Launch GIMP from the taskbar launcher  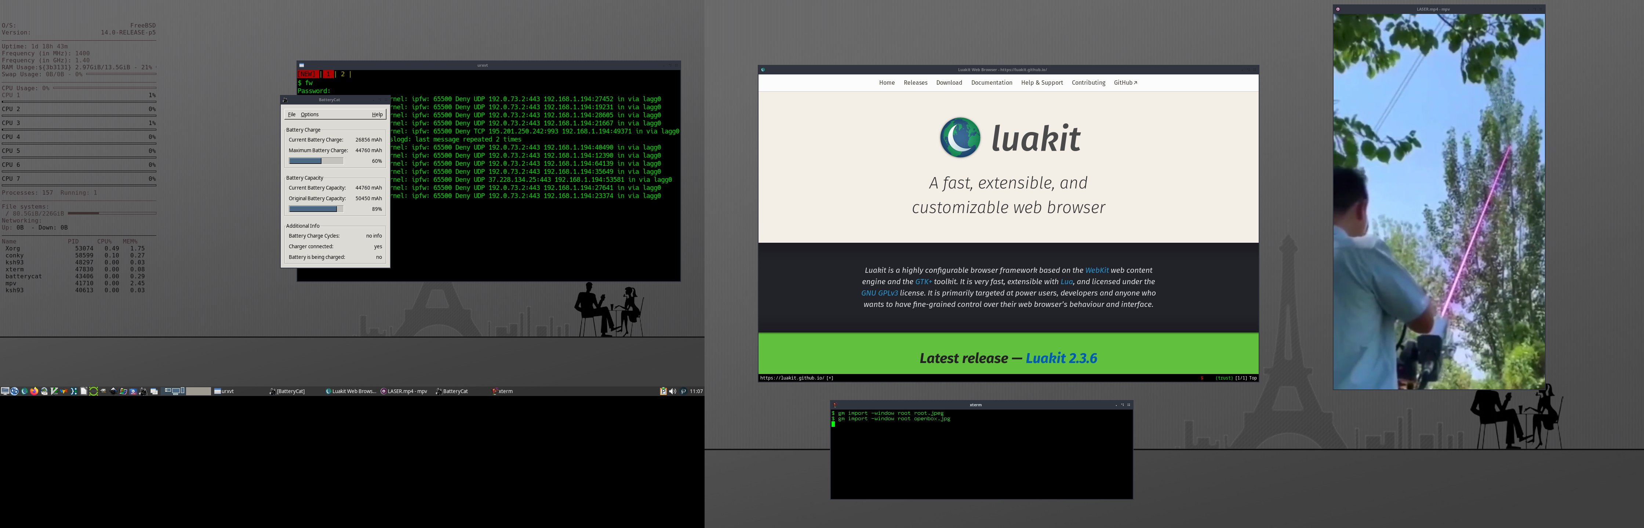coord(103,391)
